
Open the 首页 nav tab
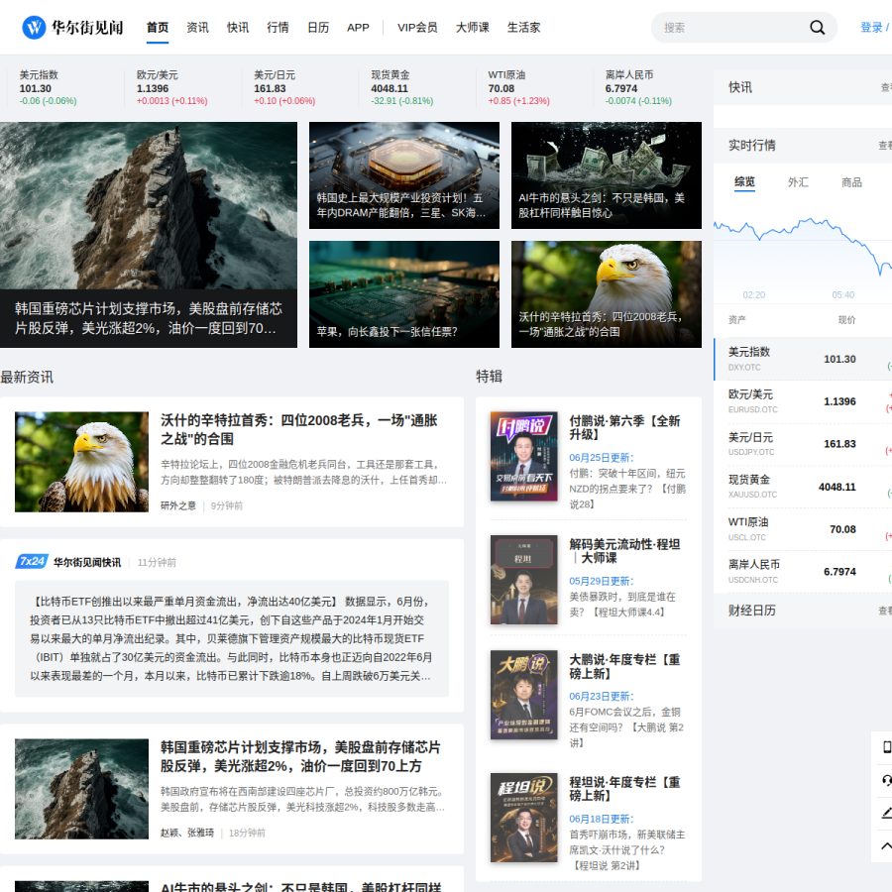tap(158, 28)
